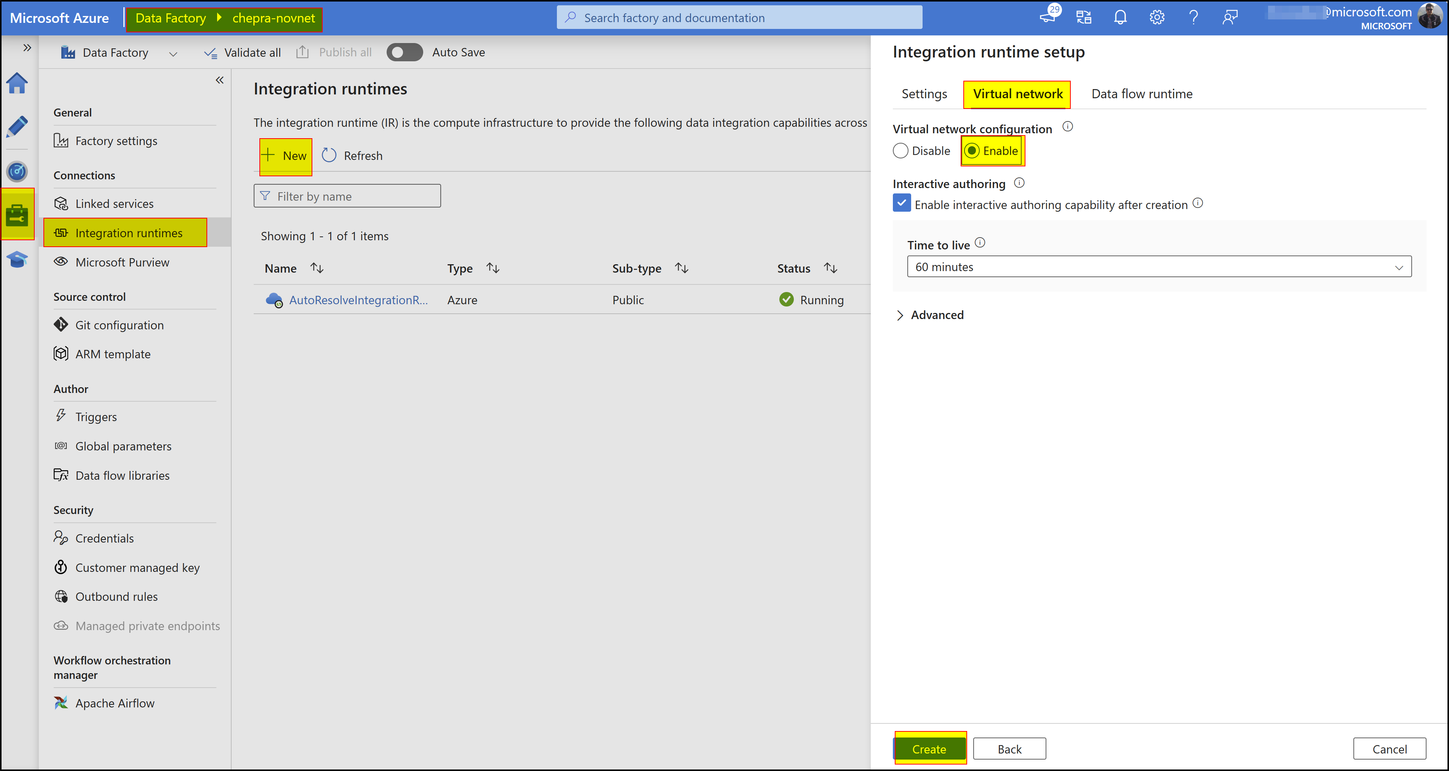Show info for interactive authoring checkbox
The height and width of the screenshot is (771, 1449).
1198,203
